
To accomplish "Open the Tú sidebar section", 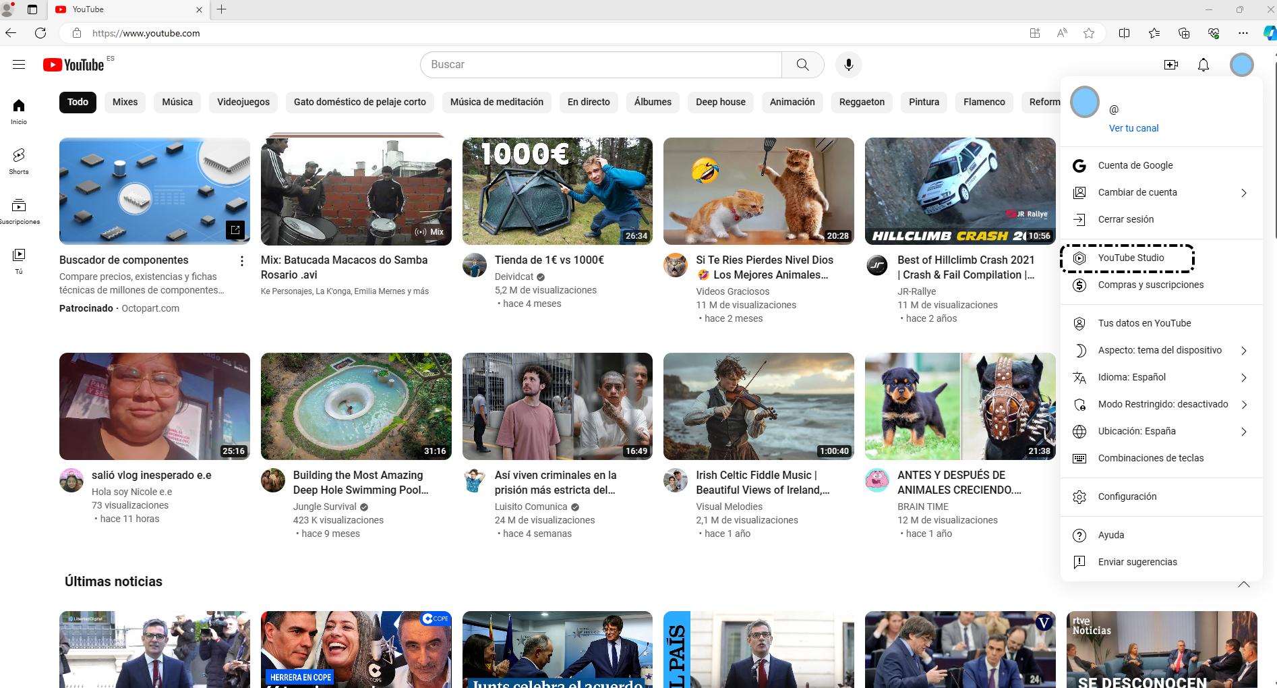I will [19, 261].
